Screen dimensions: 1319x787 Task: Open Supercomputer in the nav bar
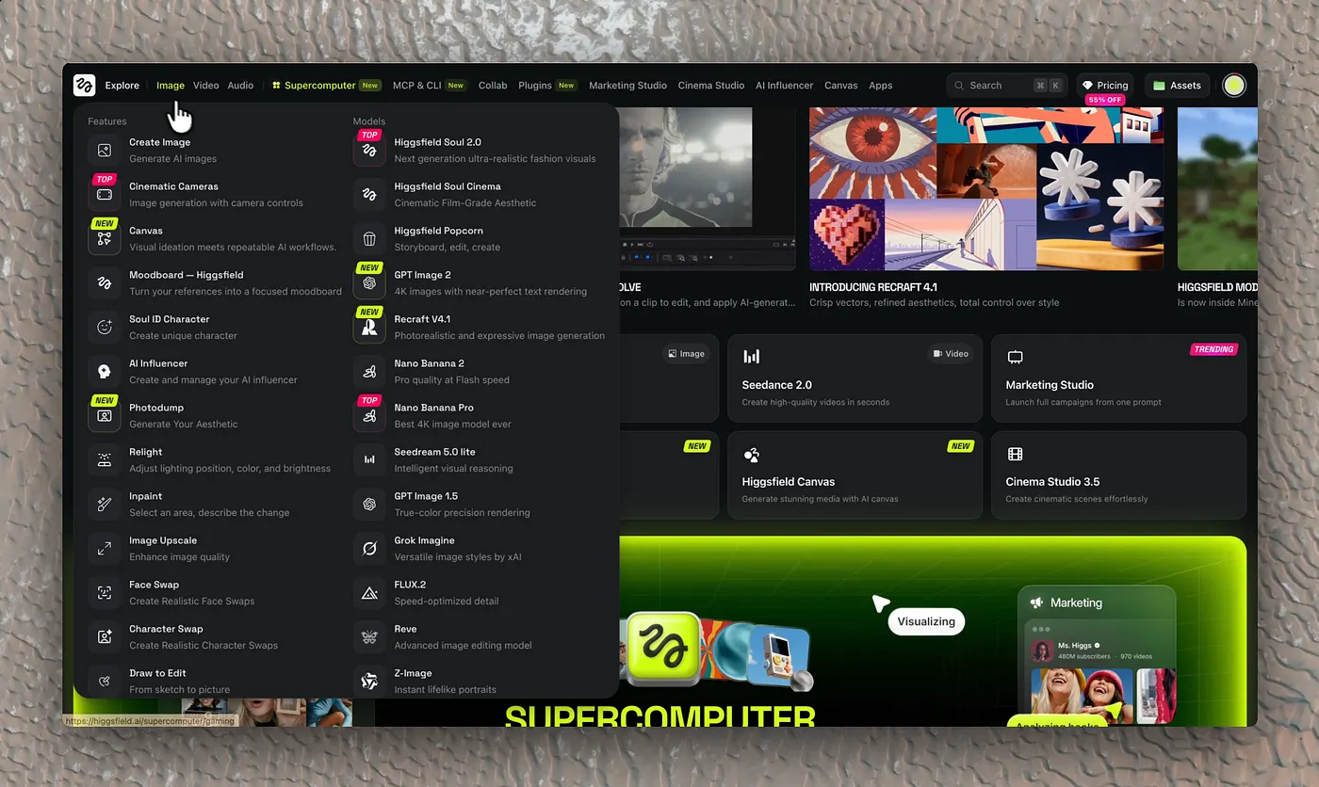(326, 86)
